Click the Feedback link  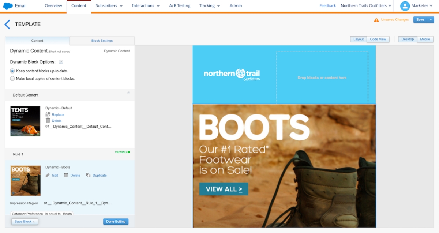(x=327, y=6)
